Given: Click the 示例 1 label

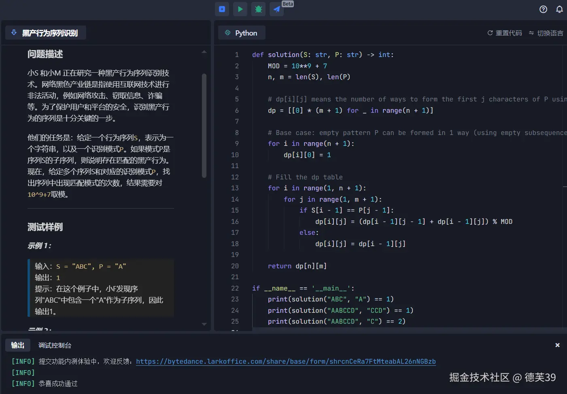Looking at the screenshot, I should 39,246.
